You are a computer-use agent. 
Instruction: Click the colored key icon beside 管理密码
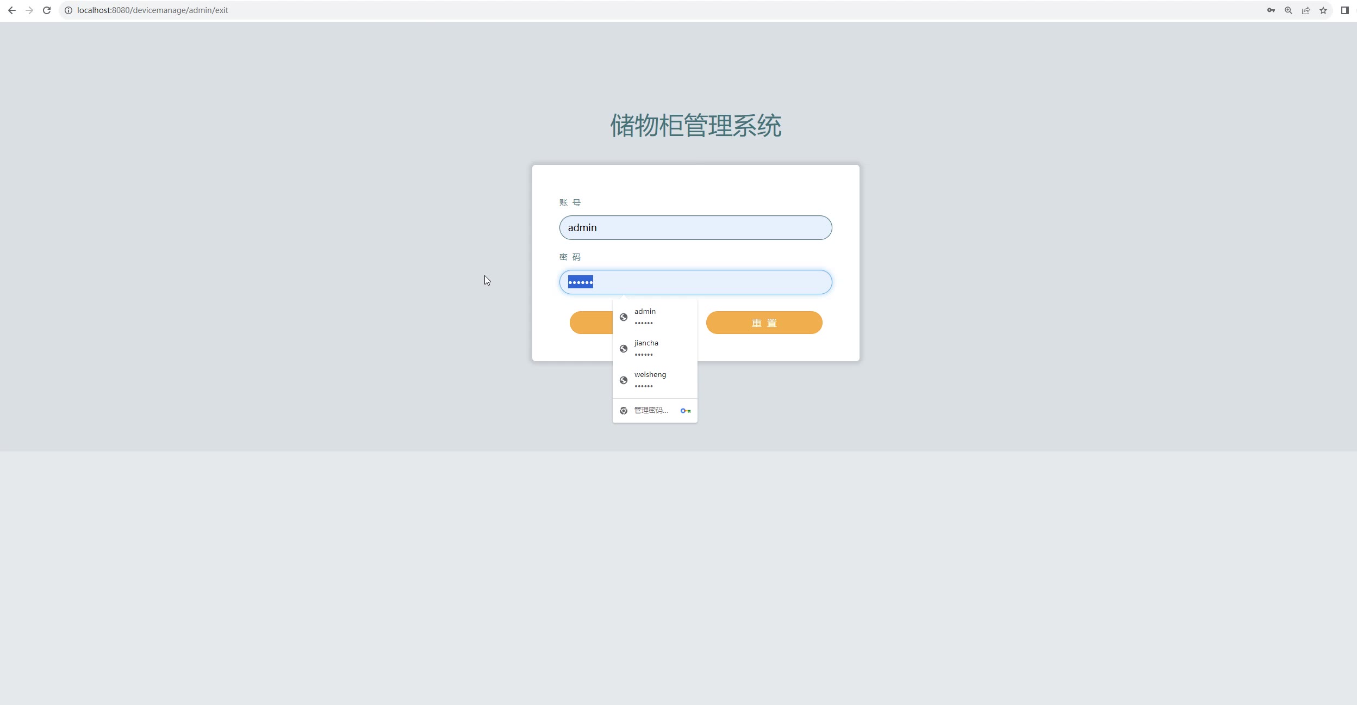[x=685, y=411]
